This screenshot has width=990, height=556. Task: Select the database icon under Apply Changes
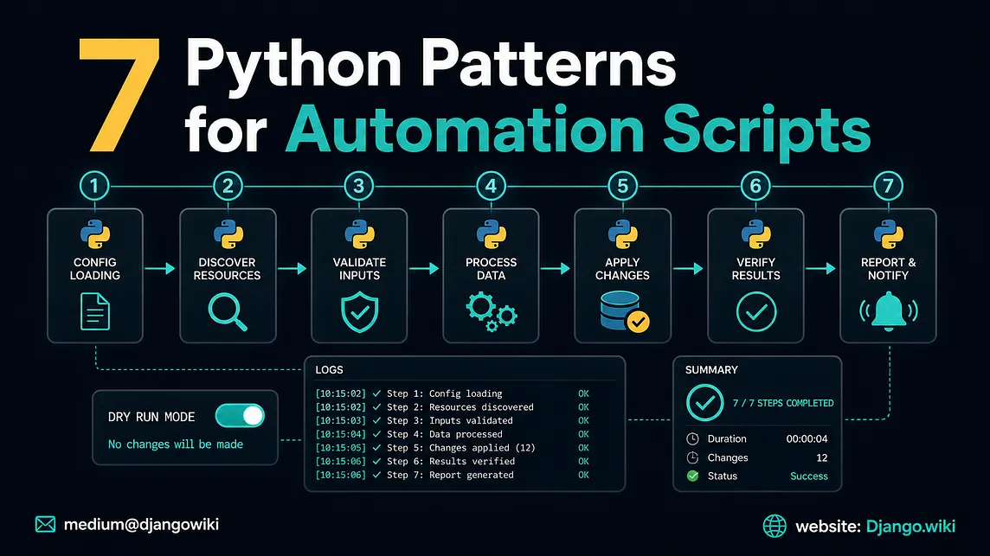625,311
